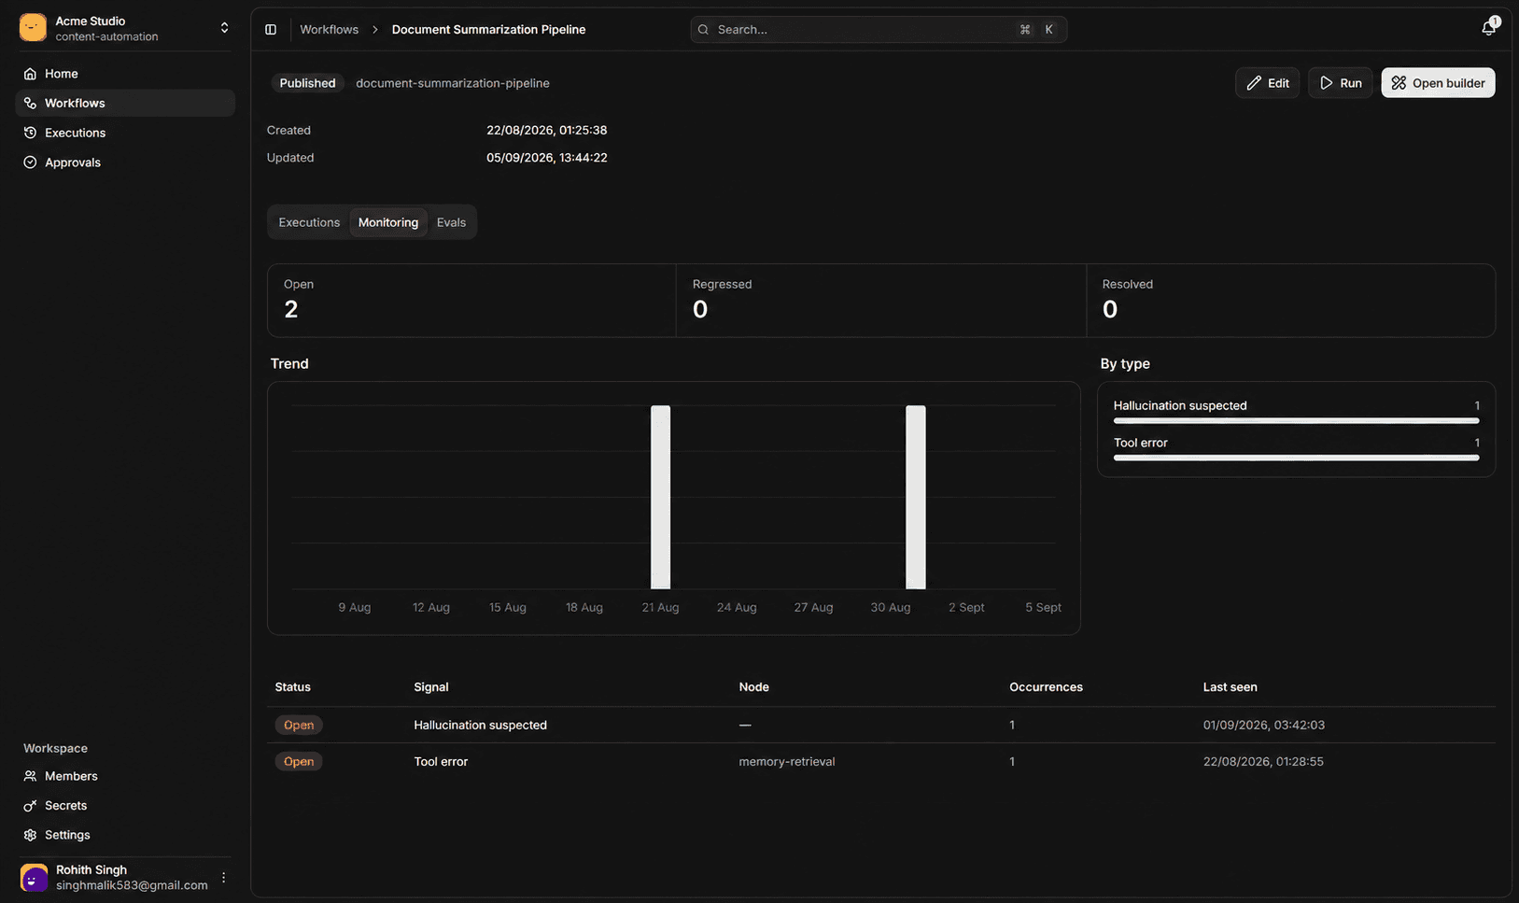
Task: Open Workflows in the sidebar
Action: pyautogui.click(x=125, y=103)
